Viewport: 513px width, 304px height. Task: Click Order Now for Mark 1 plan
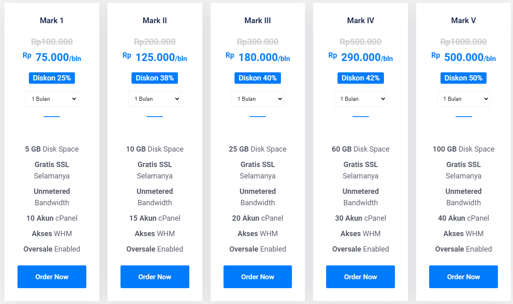[x=52, y=277]
